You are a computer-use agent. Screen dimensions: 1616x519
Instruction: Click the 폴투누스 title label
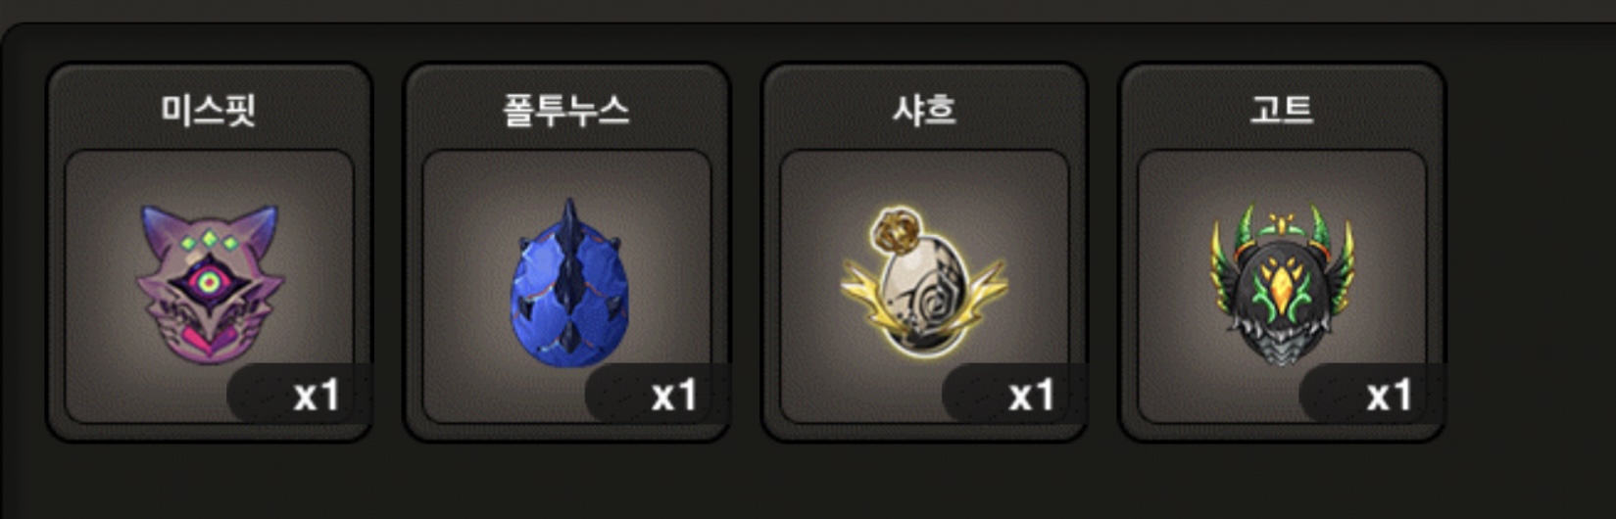tap(565, 110)
